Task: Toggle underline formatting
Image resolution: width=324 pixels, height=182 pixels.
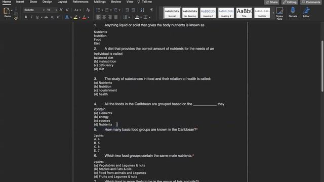Action: 37,17
